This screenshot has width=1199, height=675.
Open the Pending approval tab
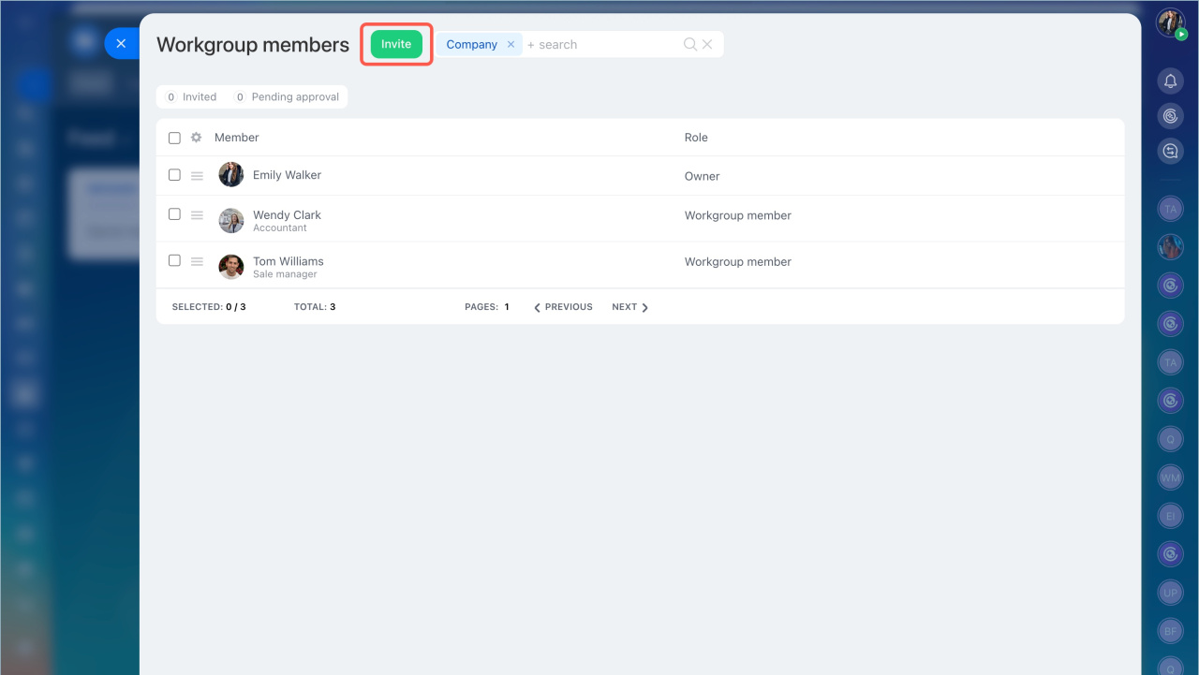(287, 96)
